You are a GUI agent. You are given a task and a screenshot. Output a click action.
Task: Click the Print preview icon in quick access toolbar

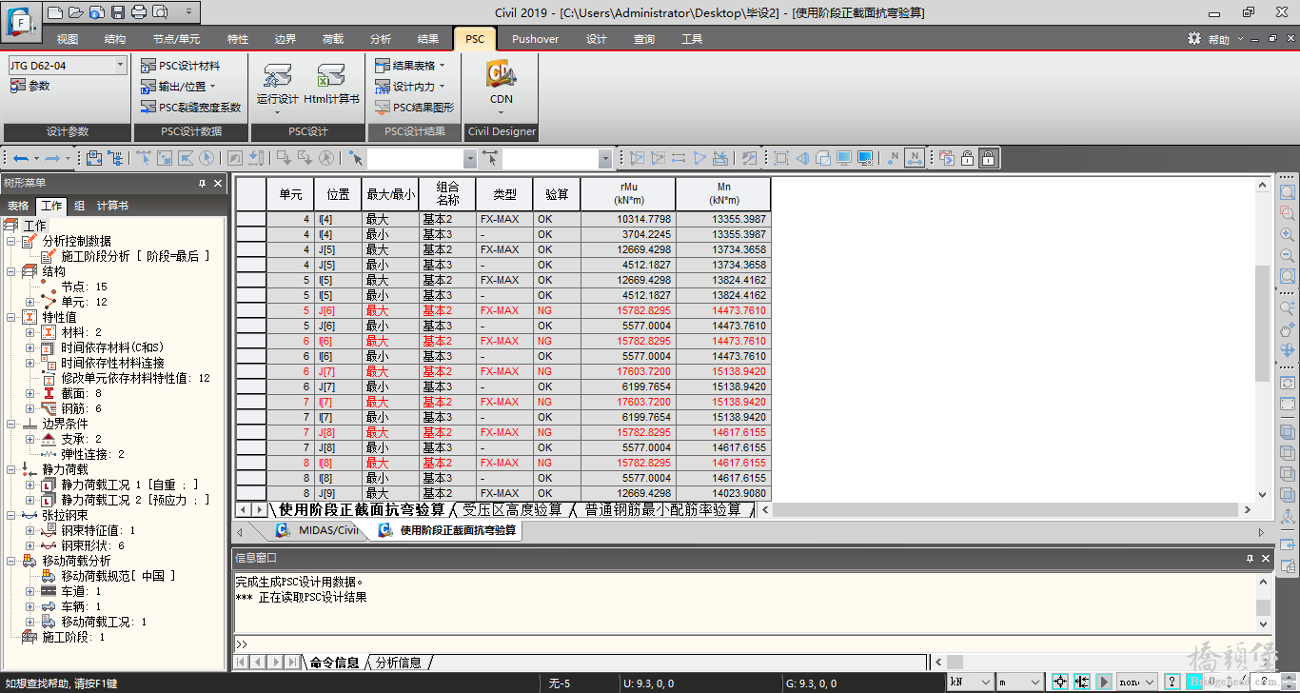point(160,12)
